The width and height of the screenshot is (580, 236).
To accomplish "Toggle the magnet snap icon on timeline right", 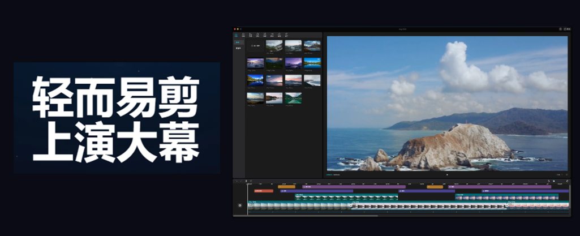I will (x=548, y=181).
